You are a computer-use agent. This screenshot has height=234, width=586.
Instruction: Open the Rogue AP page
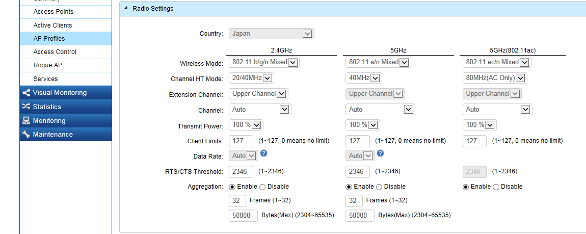click(x=47, y=65)
